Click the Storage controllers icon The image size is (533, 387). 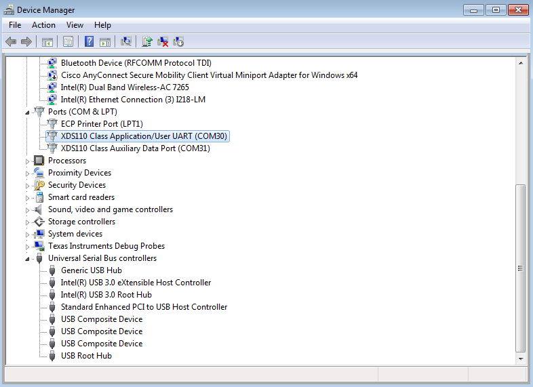pos(39,222)
